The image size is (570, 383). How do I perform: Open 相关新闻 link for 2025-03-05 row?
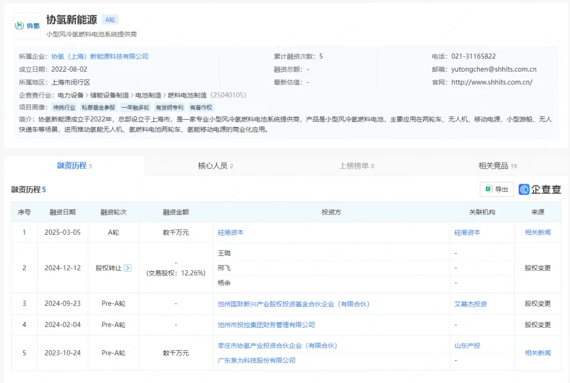point(538,233)
